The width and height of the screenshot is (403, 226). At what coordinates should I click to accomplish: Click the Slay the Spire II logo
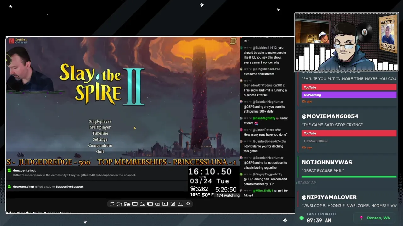tap(102, 84)
